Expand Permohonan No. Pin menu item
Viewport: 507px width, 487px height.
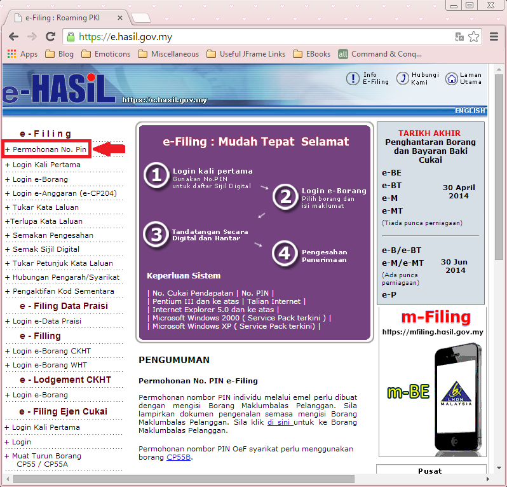coord(46,149)
